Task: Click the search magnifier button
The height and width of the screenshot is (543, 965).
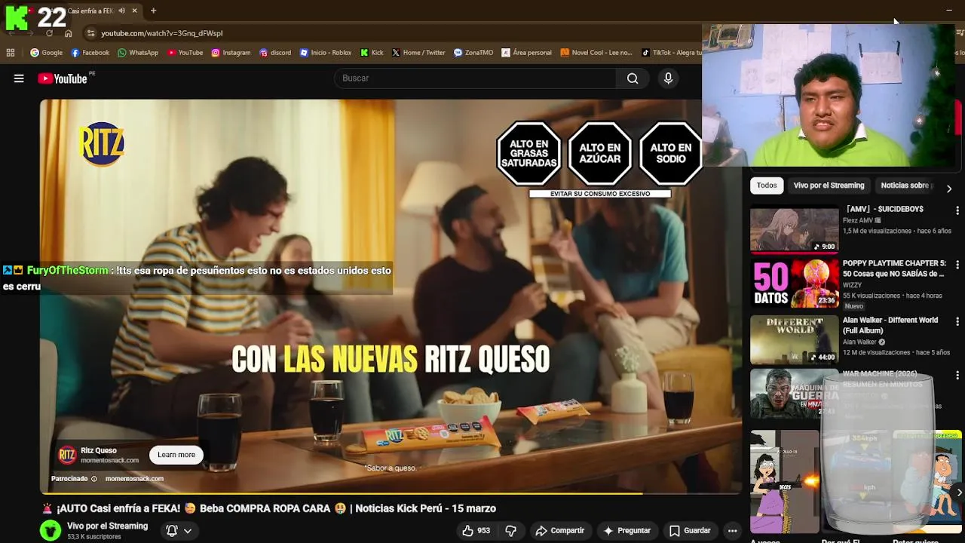Action: [633, 78]
